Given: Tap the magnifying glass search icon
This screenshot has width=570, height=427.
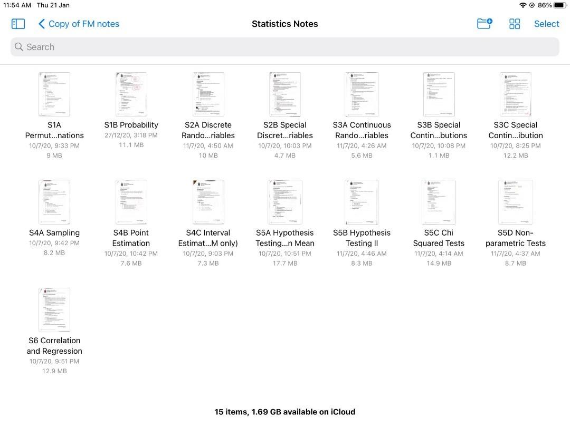Looking at the screenshot, I should coord(19,47).
